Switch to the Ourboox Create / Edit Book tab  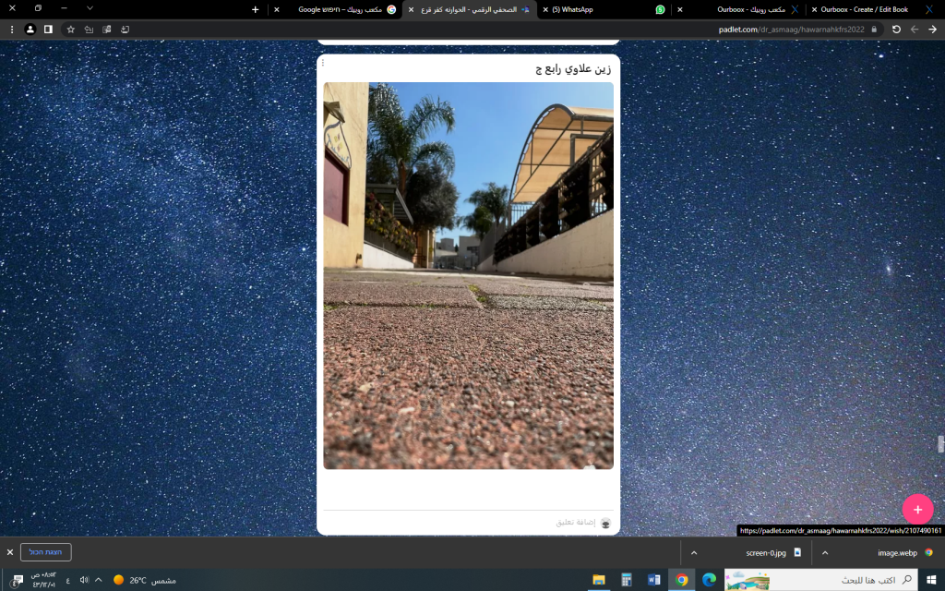863,9
